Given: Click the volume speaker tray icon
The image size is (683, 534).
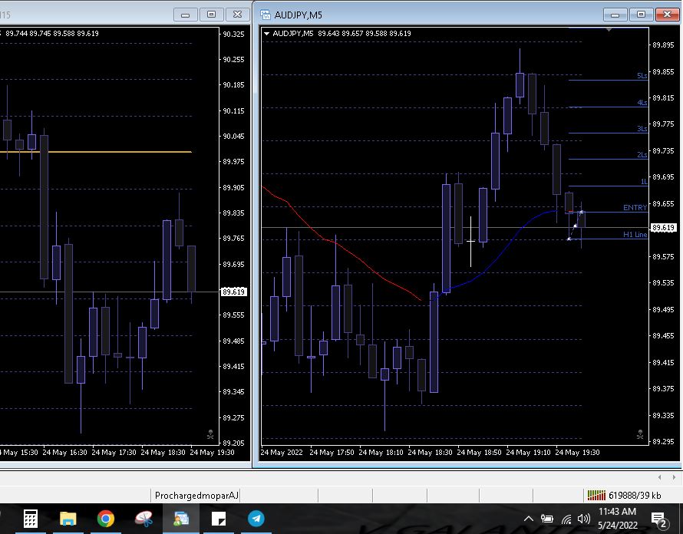Looking at the screenshot, I should point(584,519).
